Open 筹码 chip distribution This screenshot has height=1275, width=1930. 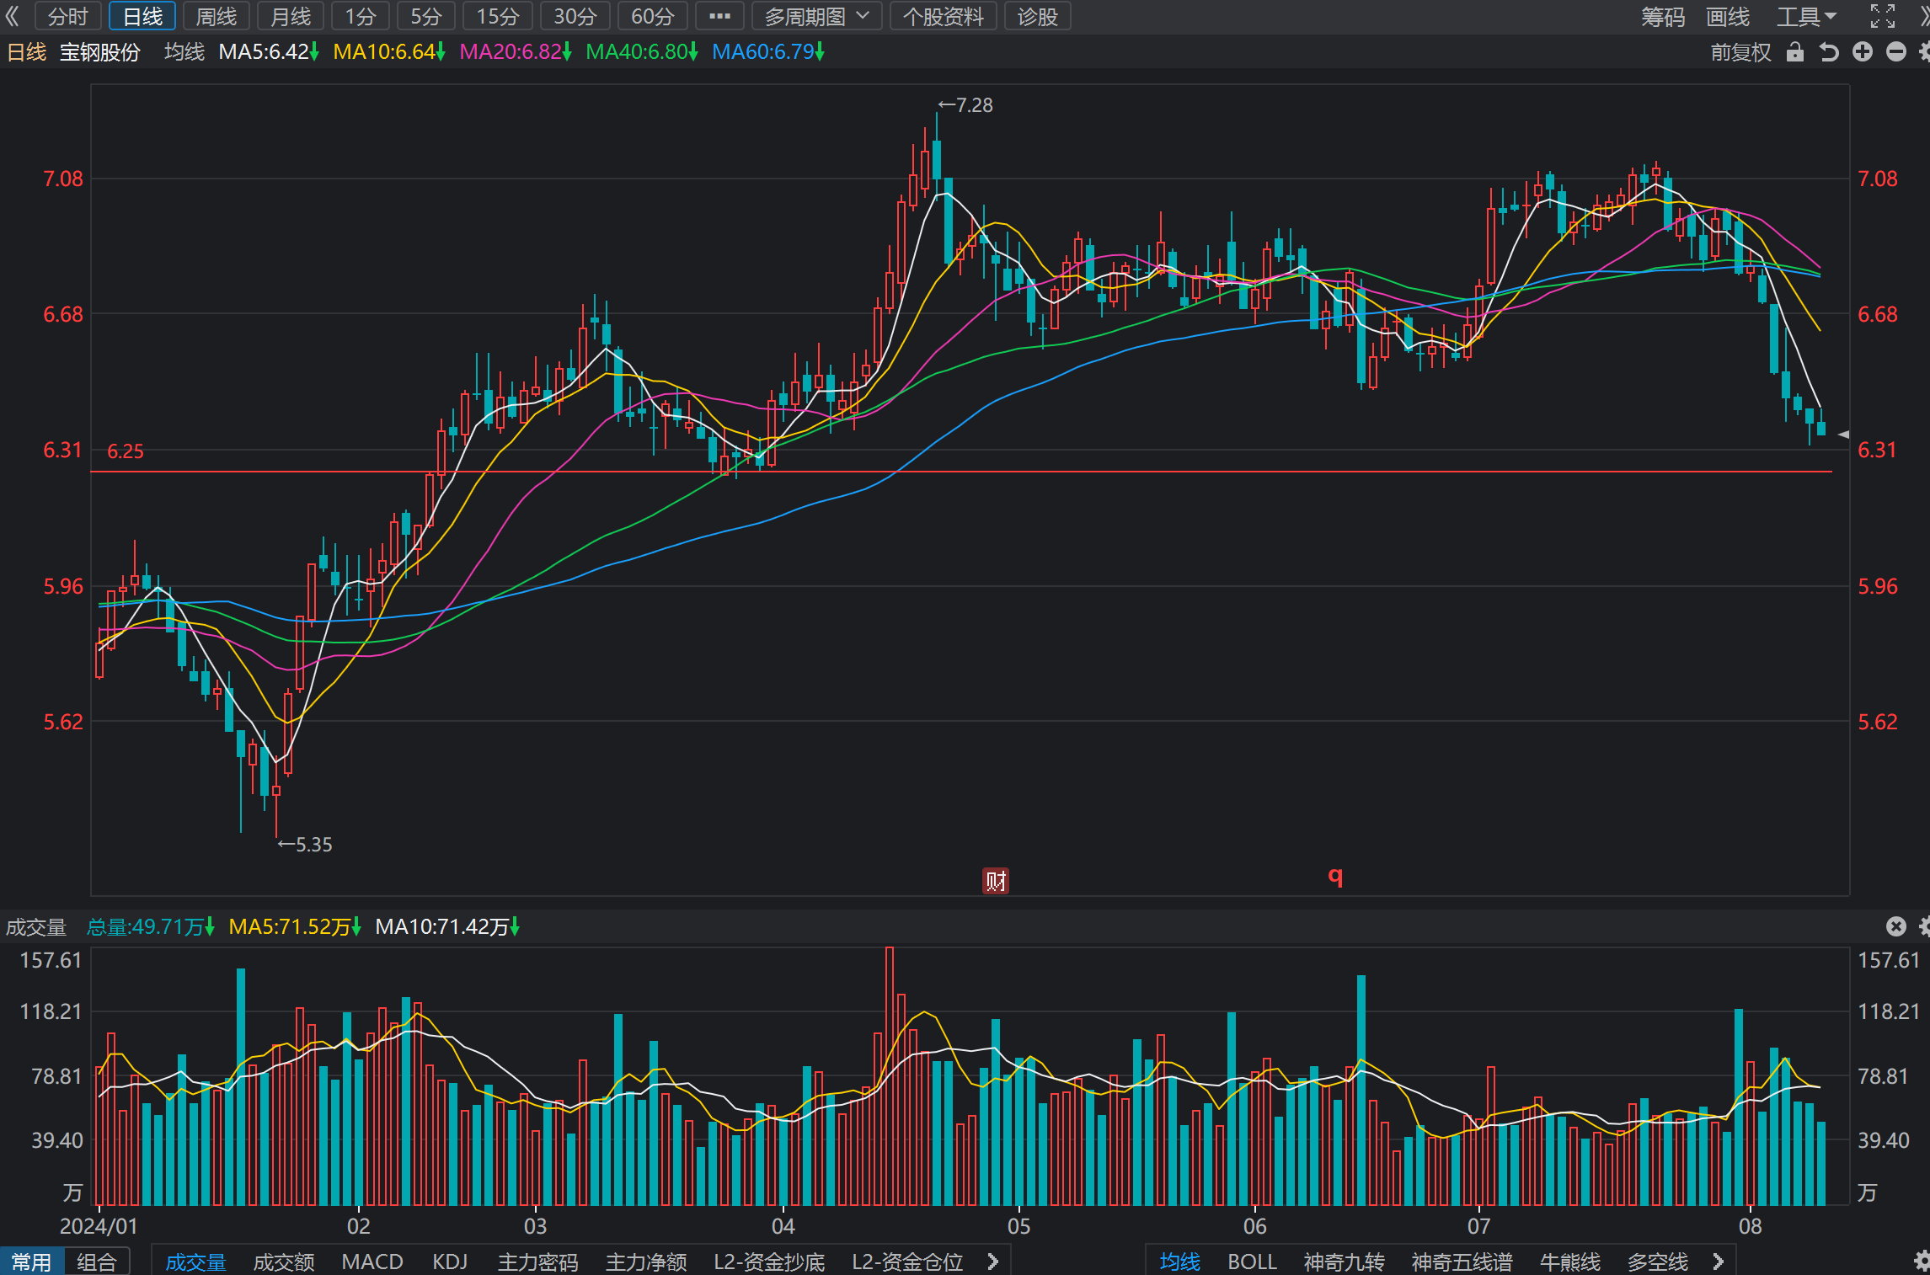pyautogui.click(x=1663, y=16)
